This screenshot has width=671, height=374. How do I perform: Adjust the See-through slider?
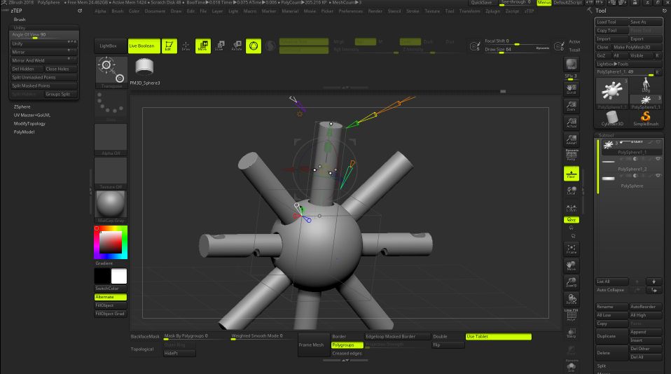coord(516,3)
